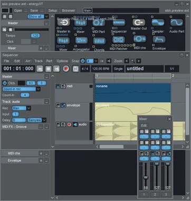Mute the audio track
This screenshot has height=201, width=191.
58,124
